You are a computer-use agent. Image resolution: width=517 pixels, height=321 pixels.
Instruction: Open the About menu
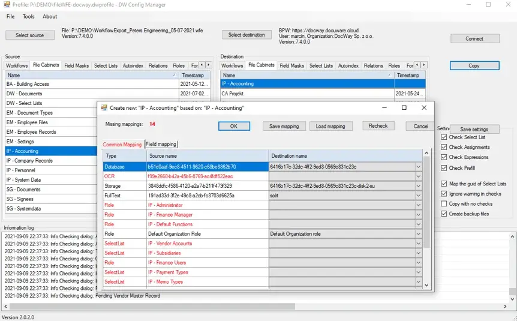click(x=50, y=16)
